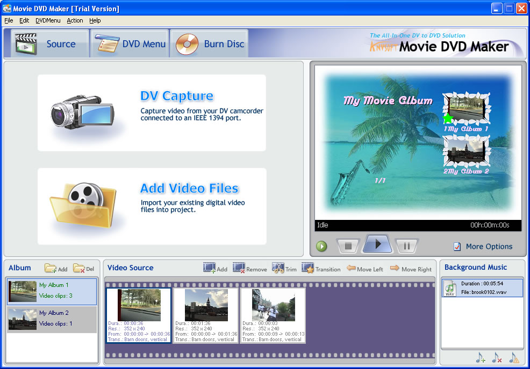Trim the selected video clip
This screenshot has height=369, width=530.
click(284, 268)
